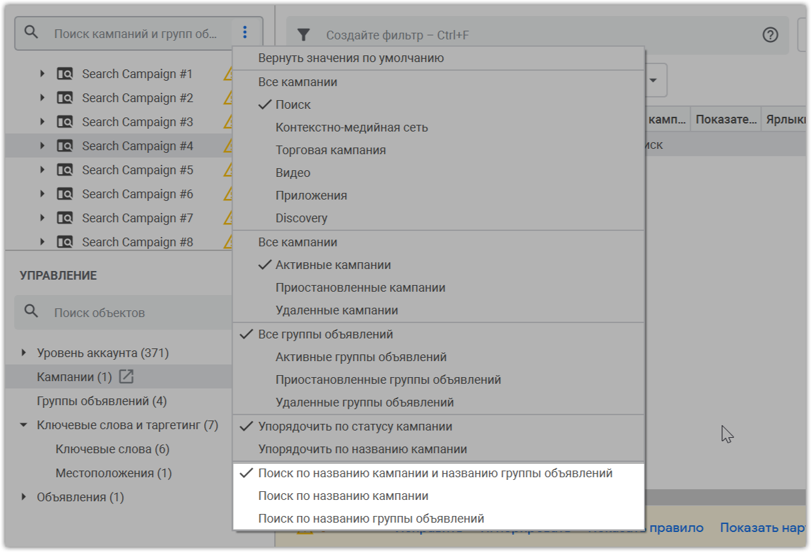Click the search campaign icon for Search Campaign #1

point(65,74)
